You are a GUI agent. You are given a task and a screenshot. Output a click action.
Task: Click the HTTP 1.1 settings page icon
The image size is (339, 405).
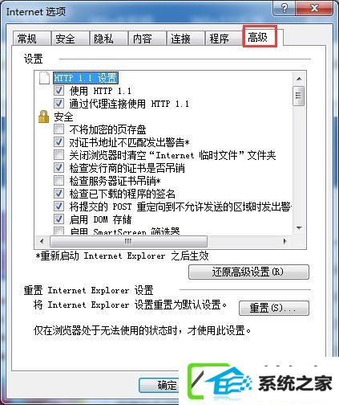click(44, 78)
